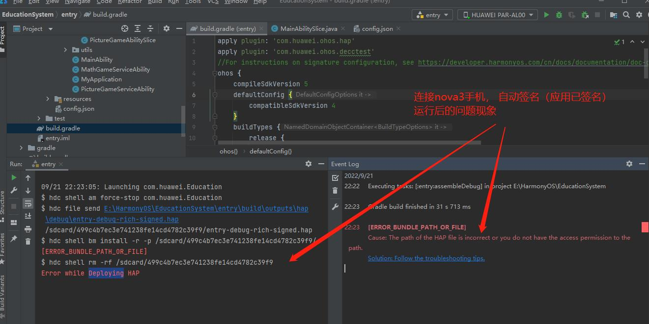649x324 pixels.
Task: Jump up the stack trace in the Run console
Action: coord(28,177)
